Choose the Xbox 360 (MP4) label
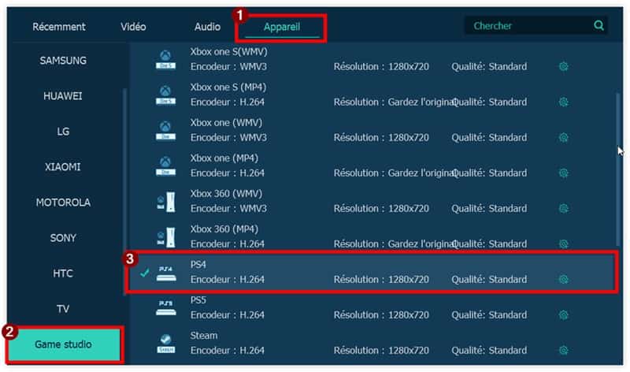 coord(224,229)
